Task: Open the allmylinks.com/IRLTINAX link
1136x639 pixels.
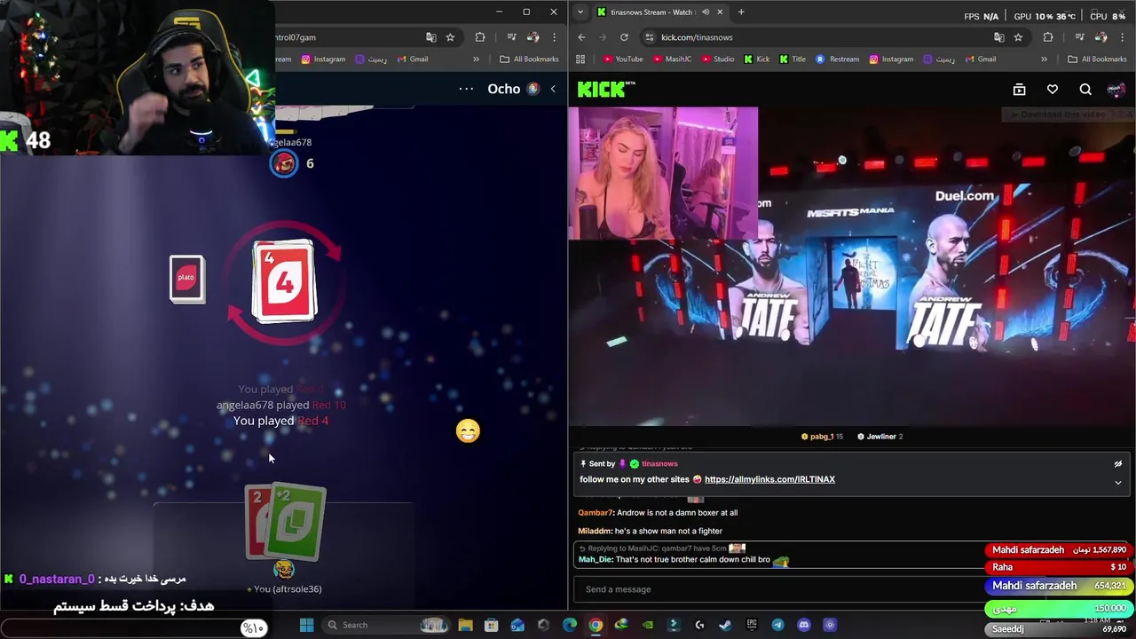Action: click(x=769, y=479)
